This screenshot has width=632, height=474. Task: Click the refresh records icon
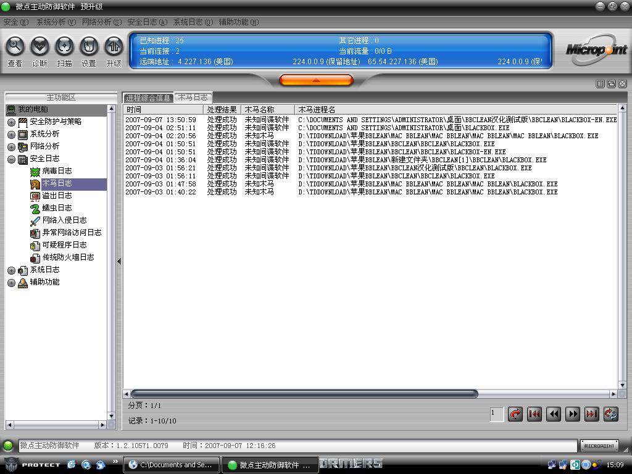[610, 414]
